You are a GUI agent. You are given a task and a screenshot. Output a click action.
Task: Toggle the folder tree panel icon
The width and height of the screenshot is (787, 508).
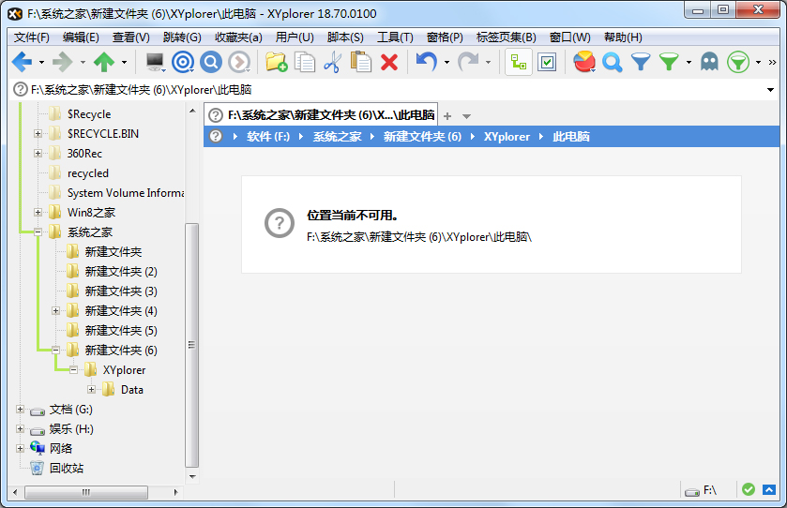pos(519,62)
